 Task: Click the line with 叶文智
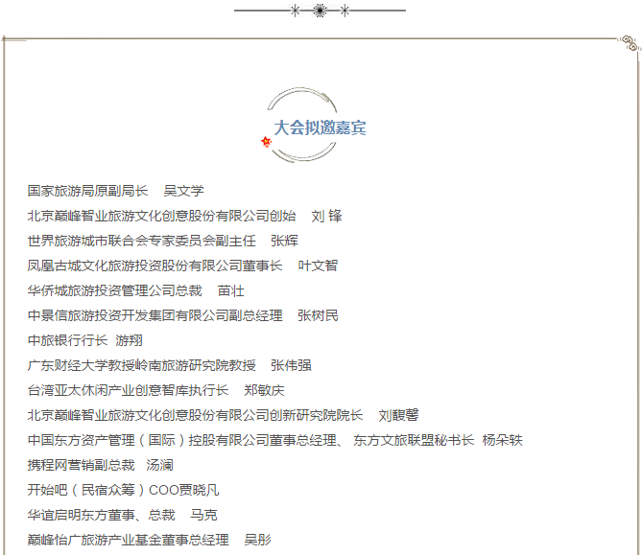tap(182, 266)
